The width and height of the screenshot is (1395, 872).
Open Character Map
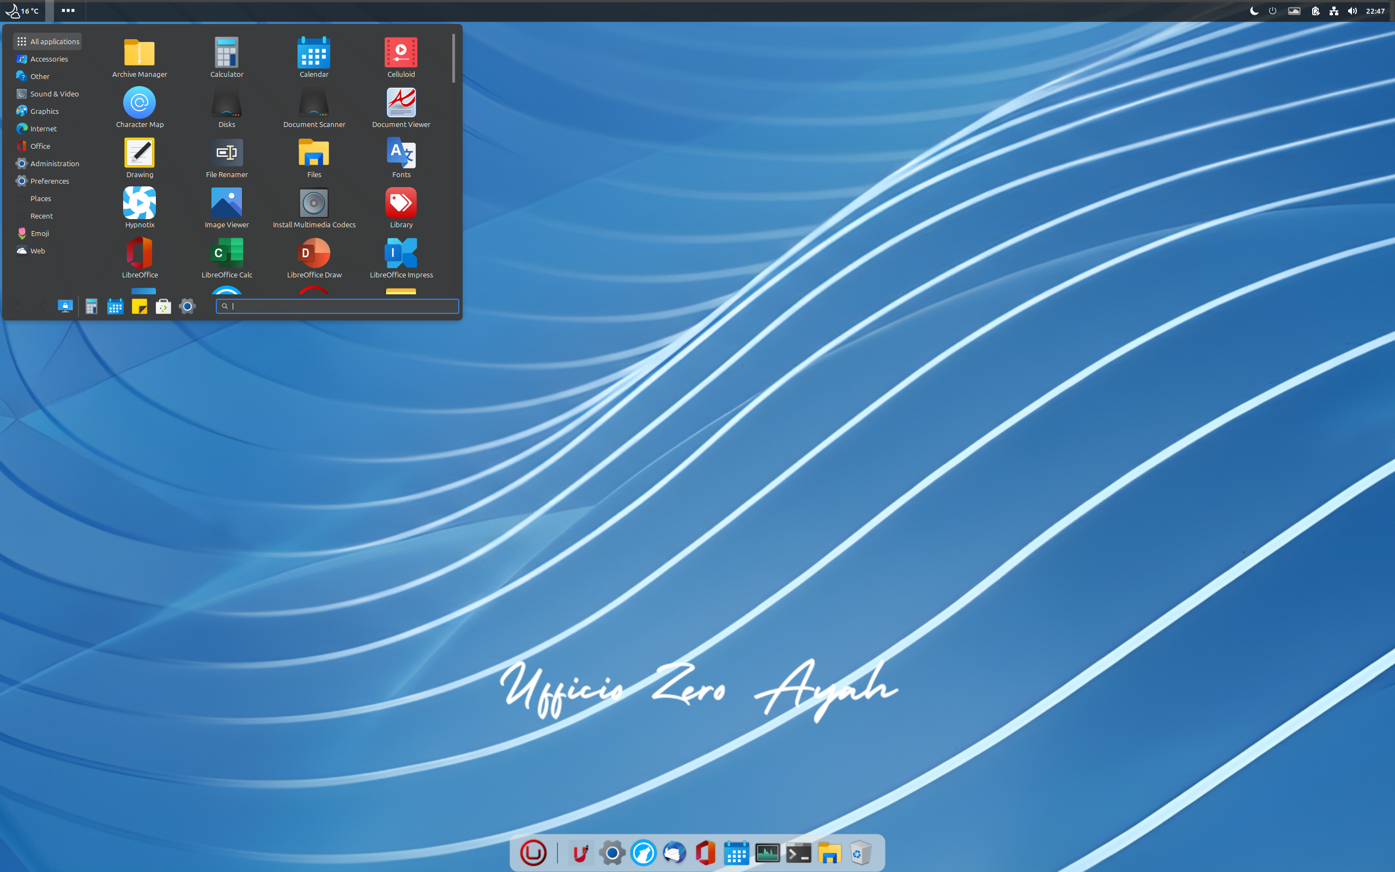click(139, 108)
